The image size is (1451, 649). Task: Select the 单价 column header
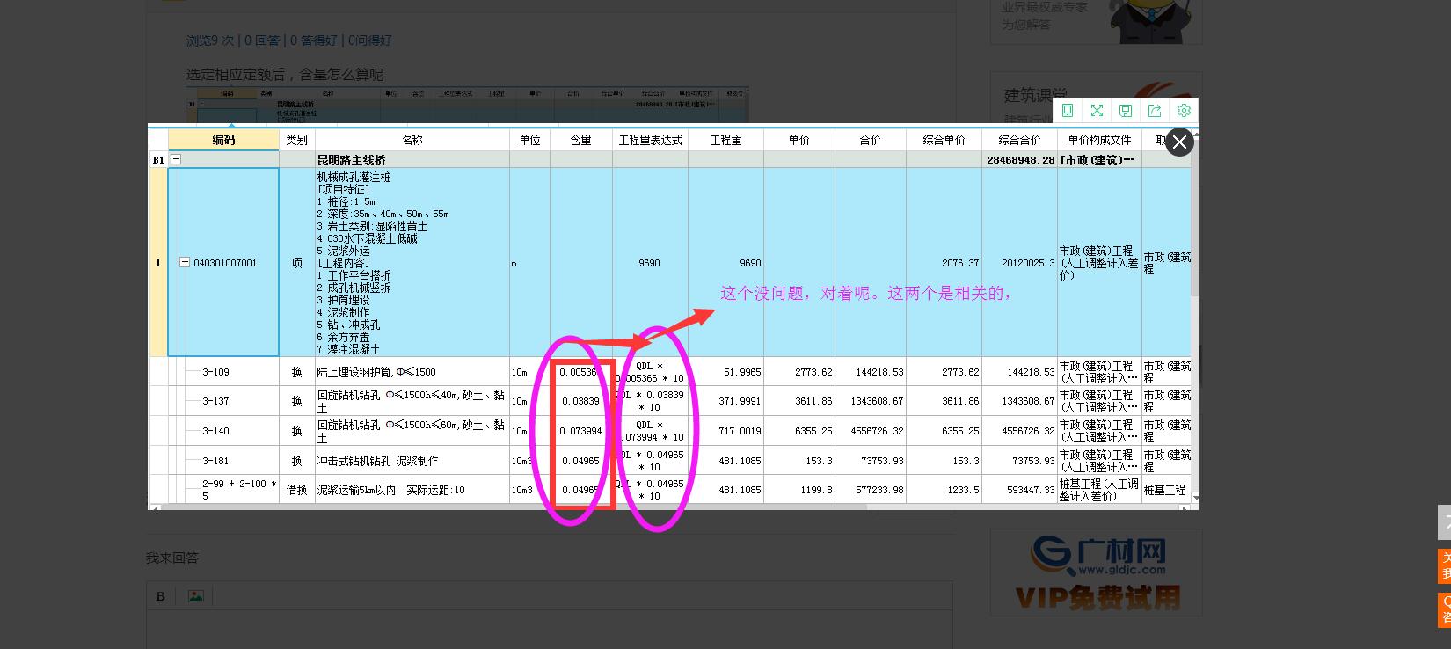799,140
